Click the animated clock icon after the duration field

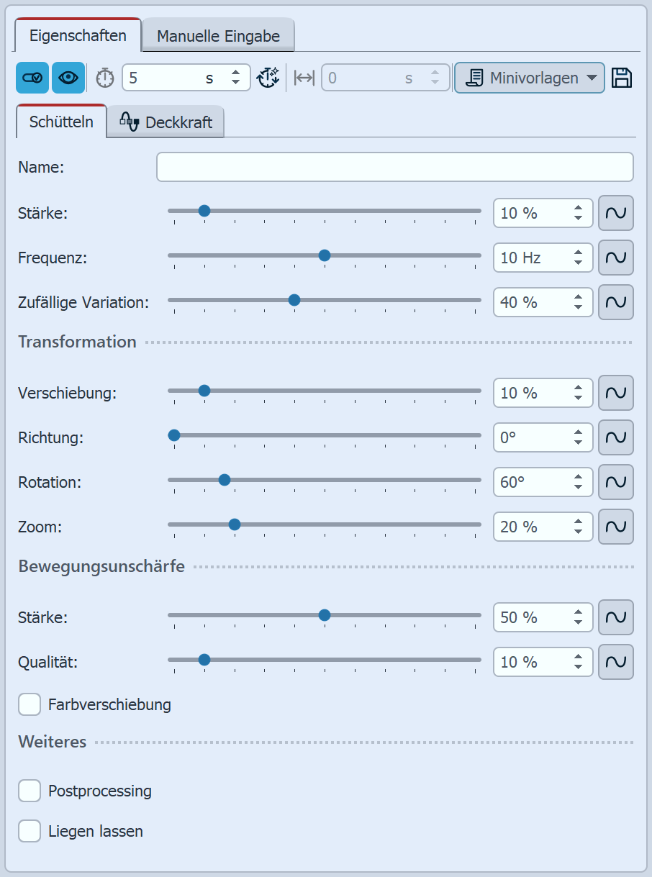268,77
